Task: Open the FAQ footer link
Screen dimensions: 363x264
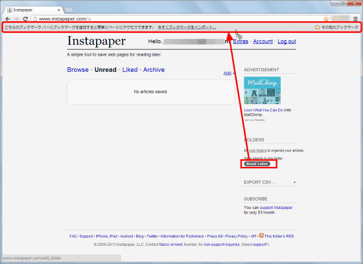Action: 73,236
